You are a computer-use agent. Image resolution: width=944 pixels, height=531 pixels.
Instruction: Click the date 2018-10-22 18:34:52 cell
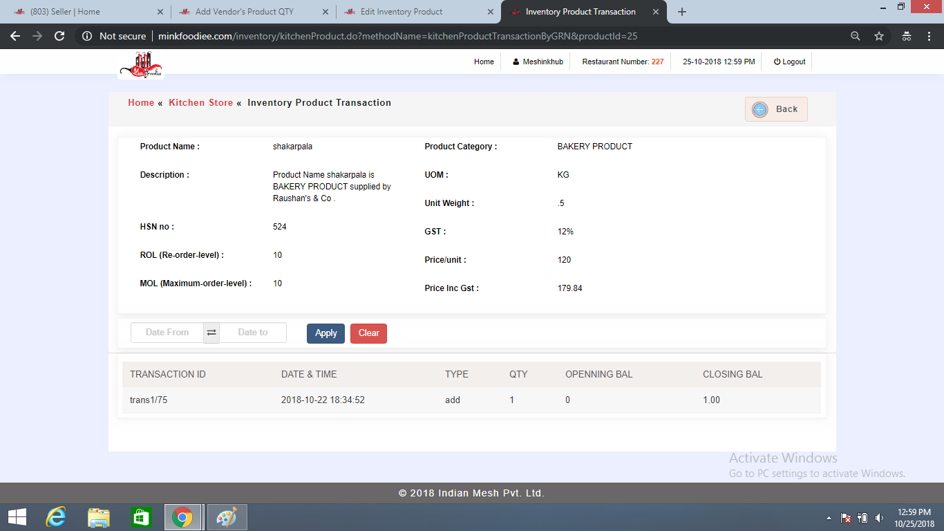(x=323, y=400)
